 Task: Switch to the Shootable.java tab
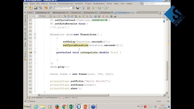(x=41, y=13)
